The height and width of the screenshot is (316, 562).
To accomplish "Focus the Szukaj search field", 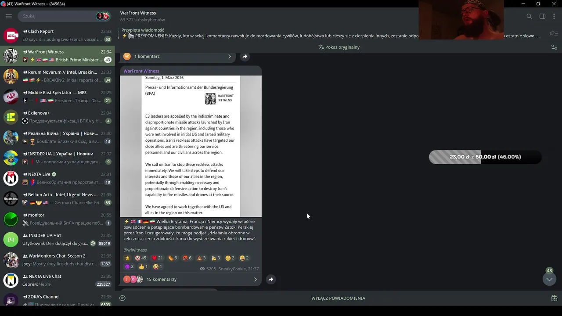I will pyautogui.click(x=57, y=16).
